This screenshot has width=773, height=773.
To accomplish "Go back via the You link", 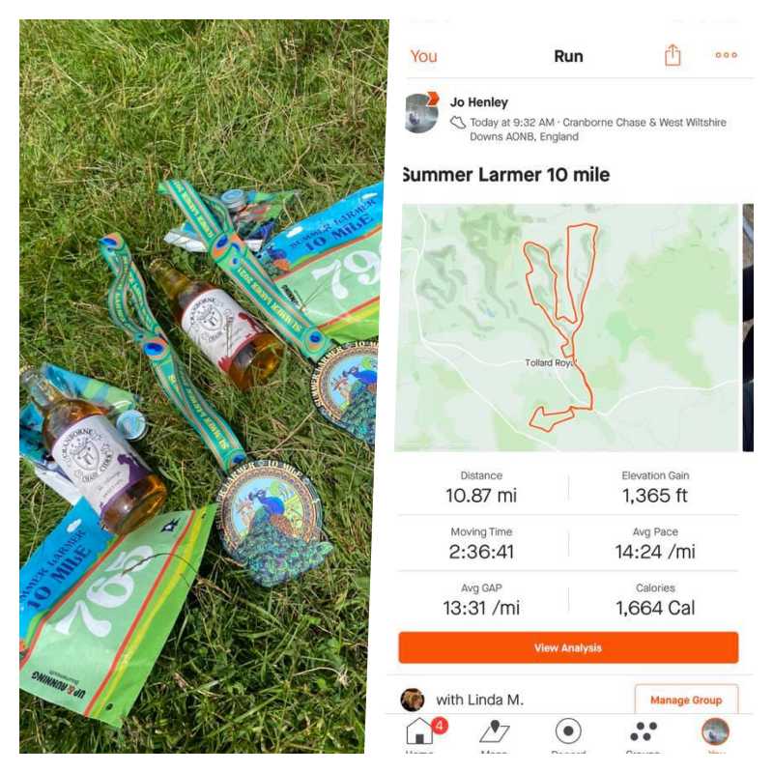I will point(423,56).
